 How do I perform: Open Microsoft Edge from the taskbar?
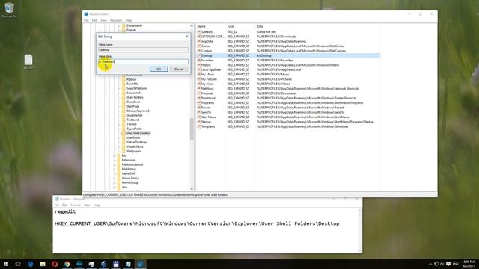pos(30,264)
